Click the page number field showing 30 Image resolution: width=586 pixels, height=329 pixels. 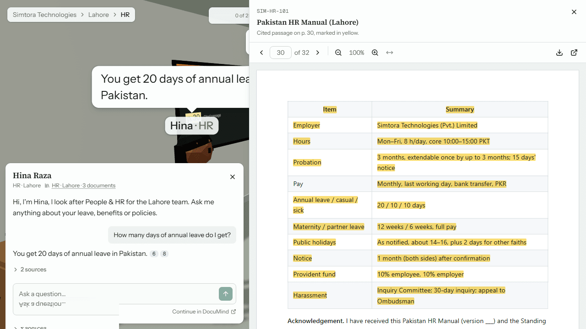[x=281, y=53]
